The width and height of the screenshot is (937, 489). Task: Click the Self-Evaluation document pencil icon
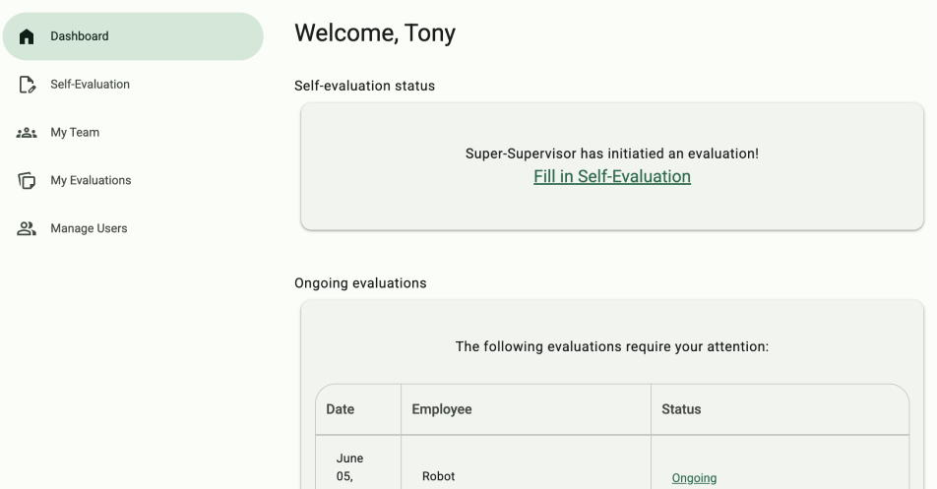click(x=28, y=85)
